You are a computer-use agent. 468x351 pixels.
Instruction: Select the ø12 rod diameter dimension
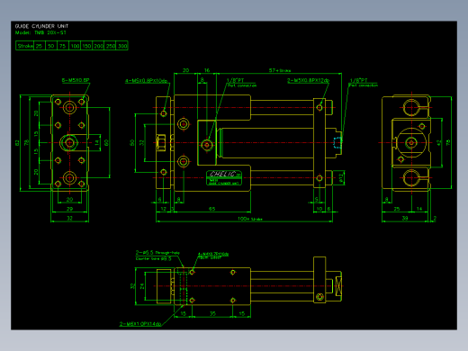click(x=341, y=178)
